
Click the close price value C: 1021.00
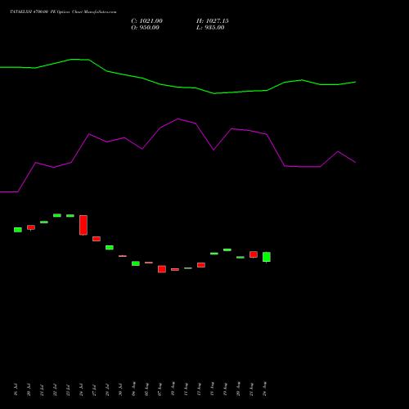(146, 21)
